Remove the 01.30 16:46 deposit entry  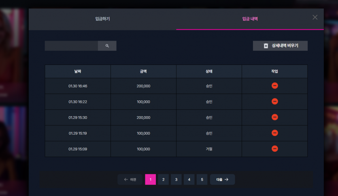coord(274,85)
